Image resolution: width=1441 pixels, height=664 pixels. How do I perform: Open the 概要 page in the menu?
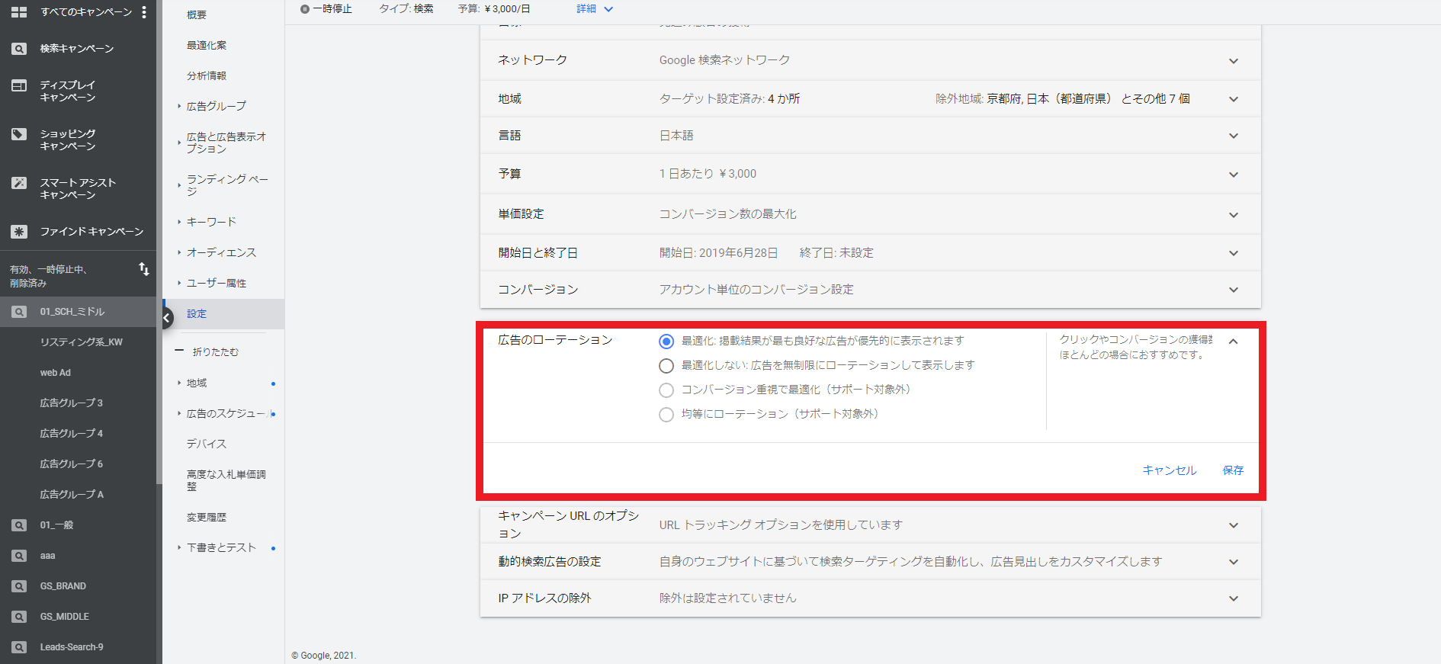coord(197,15)
